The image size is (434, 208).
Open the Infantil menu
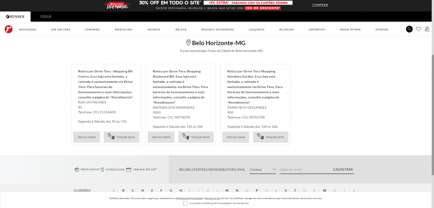point(154,30)
